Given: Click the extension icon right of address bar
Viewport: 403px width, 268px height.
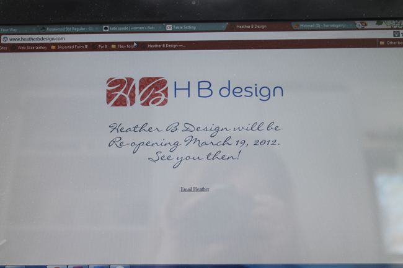Looking at the screenshot, I should 396,34.
